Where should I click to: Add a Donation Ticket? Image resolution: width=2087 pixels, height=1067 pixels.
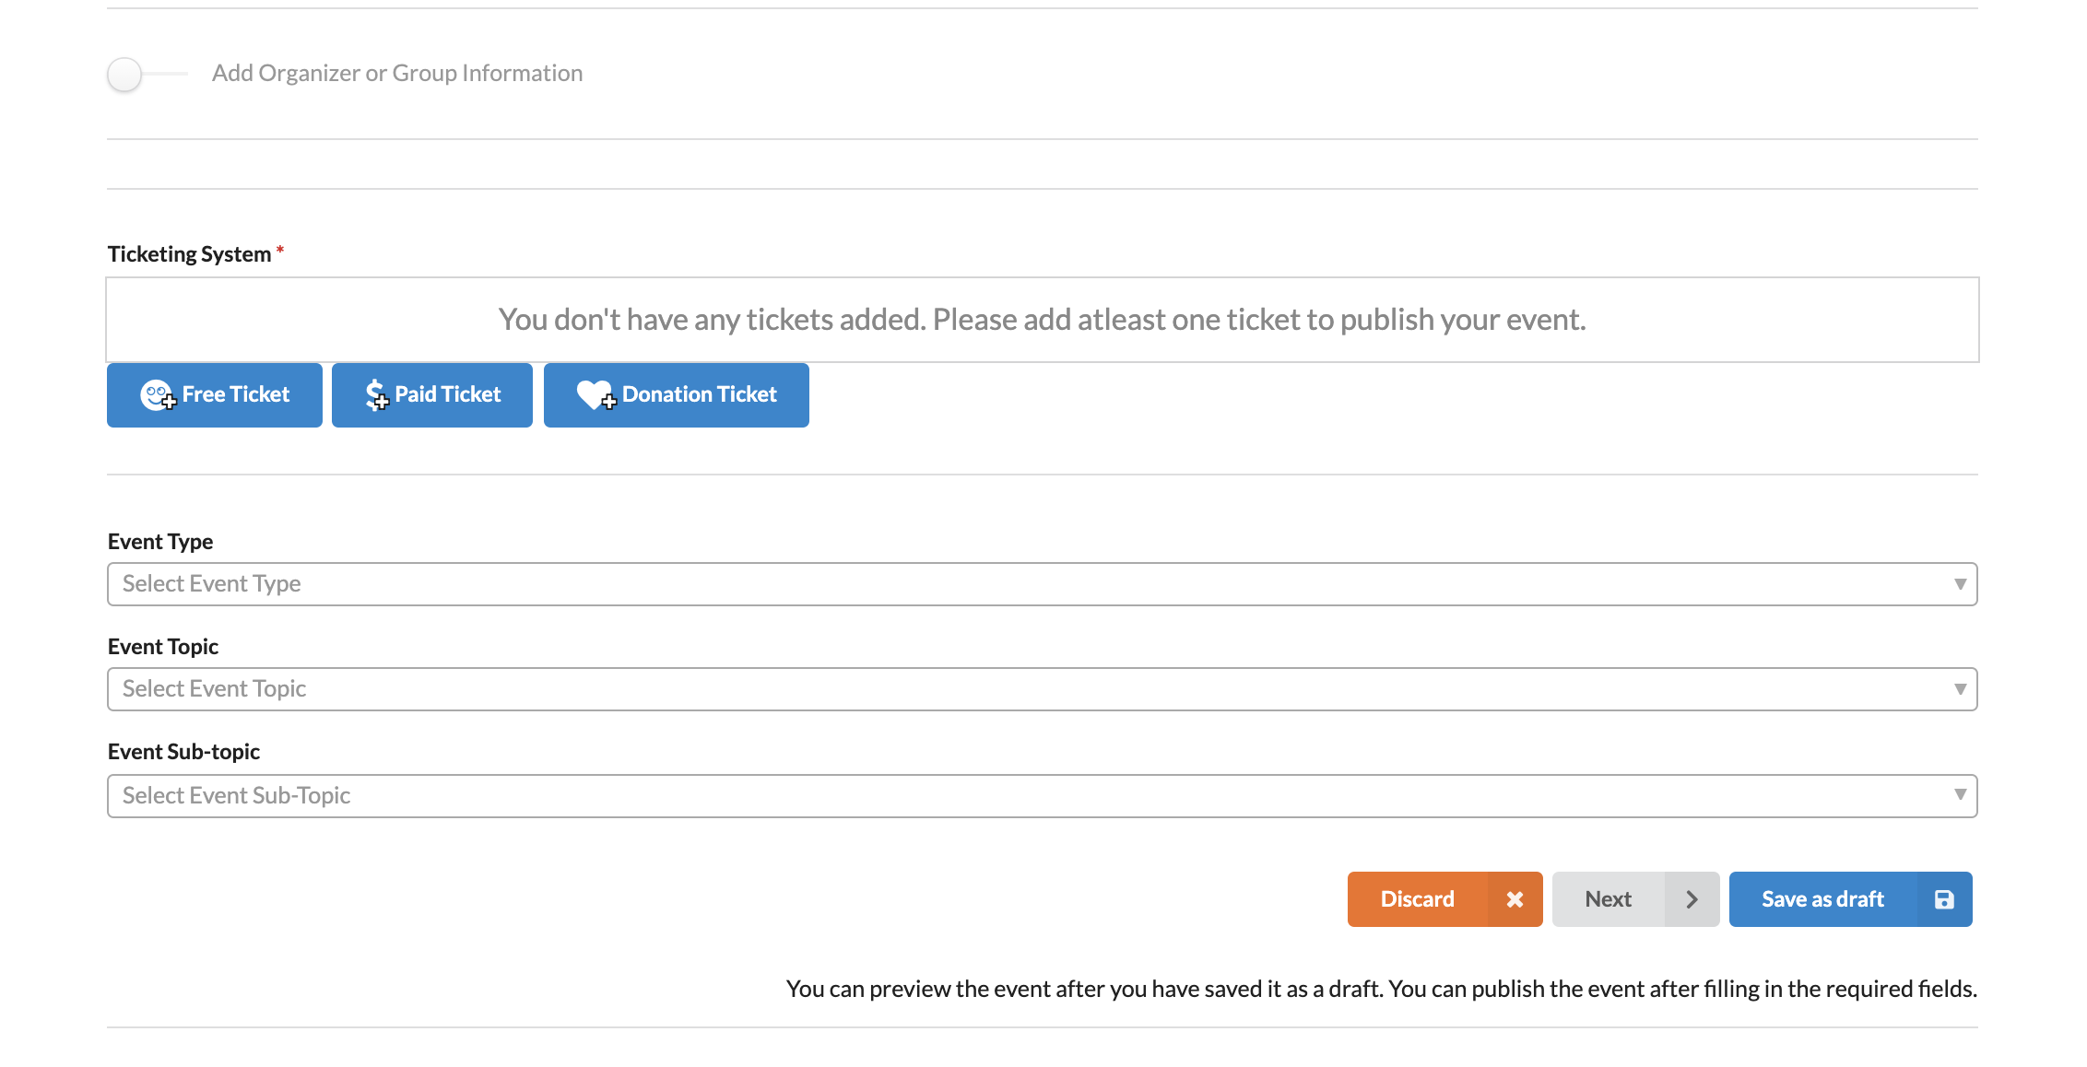click(x=677, y=394)
